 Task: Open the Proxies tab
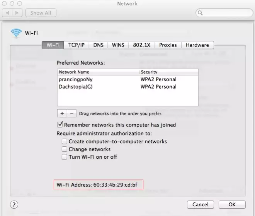pos(168,45)
